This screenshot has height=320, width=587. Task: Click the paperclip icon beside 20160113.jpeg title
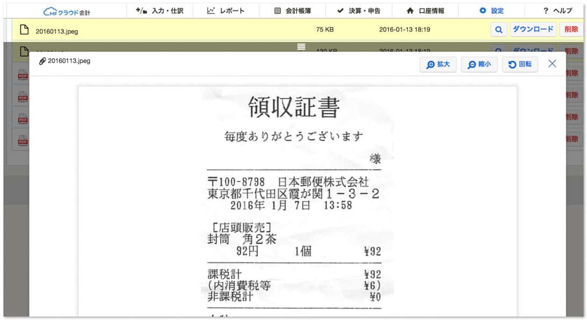[x=42, y=61]
